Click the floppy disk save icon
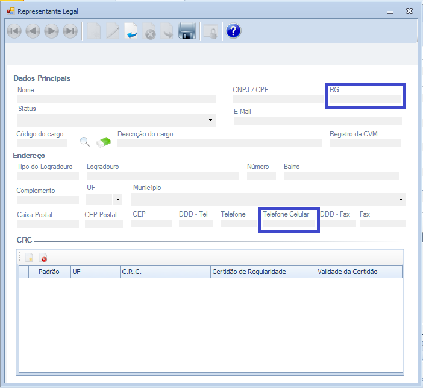 (187, 31)
